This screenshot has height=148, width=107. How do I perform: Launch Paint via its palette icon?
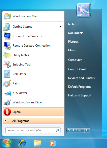point(7,83)
